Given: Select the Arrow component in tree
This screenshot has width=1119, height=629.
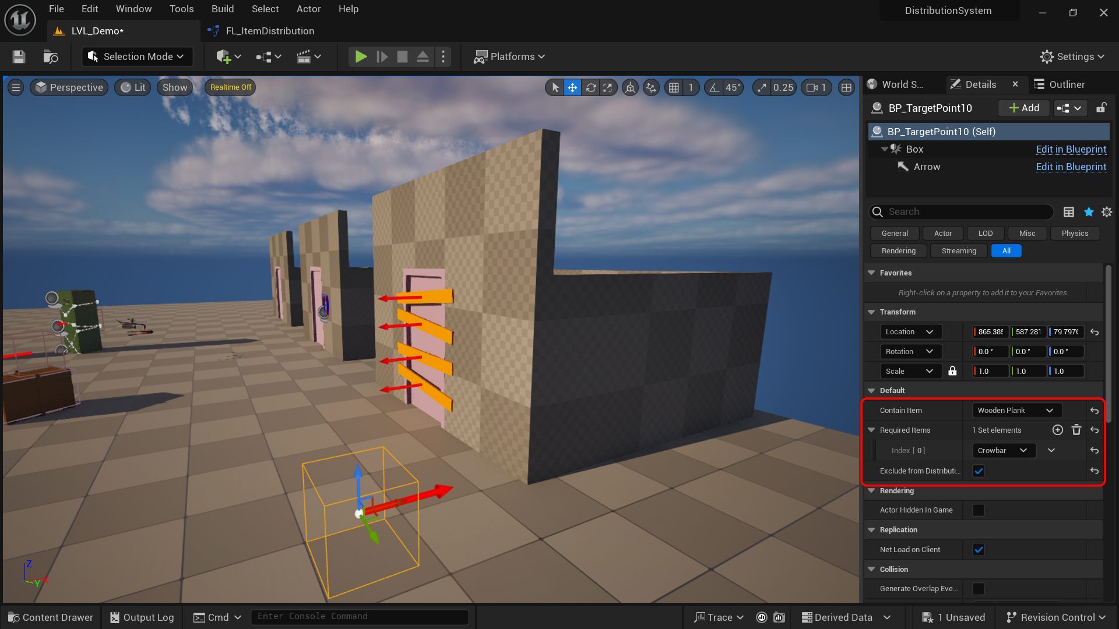Looking at the screenshot, I should [927, 167].
